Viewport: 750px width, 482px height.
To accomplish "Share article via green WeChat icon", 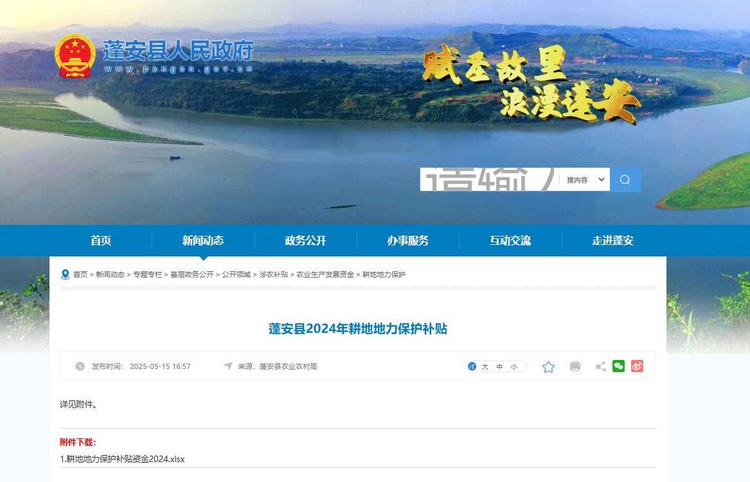I will point(618,366).
